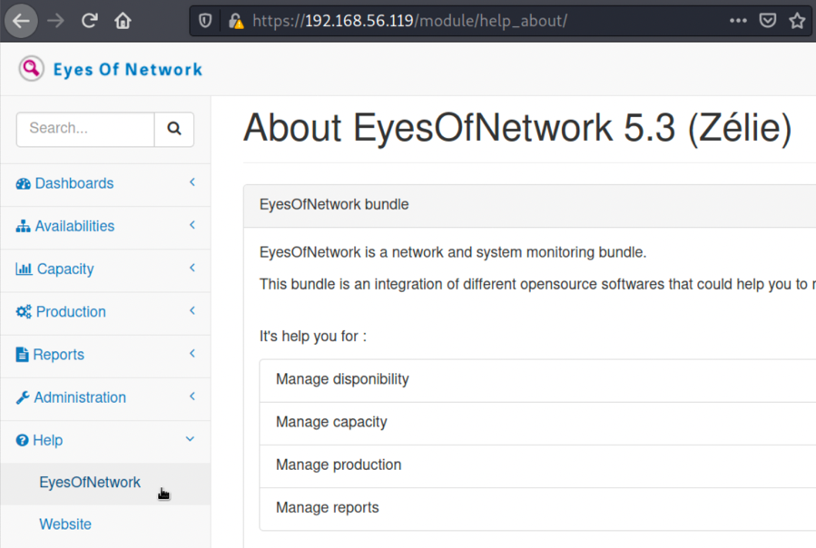Reload the current page
816x548 pixels.
click(x=90, y=21)
